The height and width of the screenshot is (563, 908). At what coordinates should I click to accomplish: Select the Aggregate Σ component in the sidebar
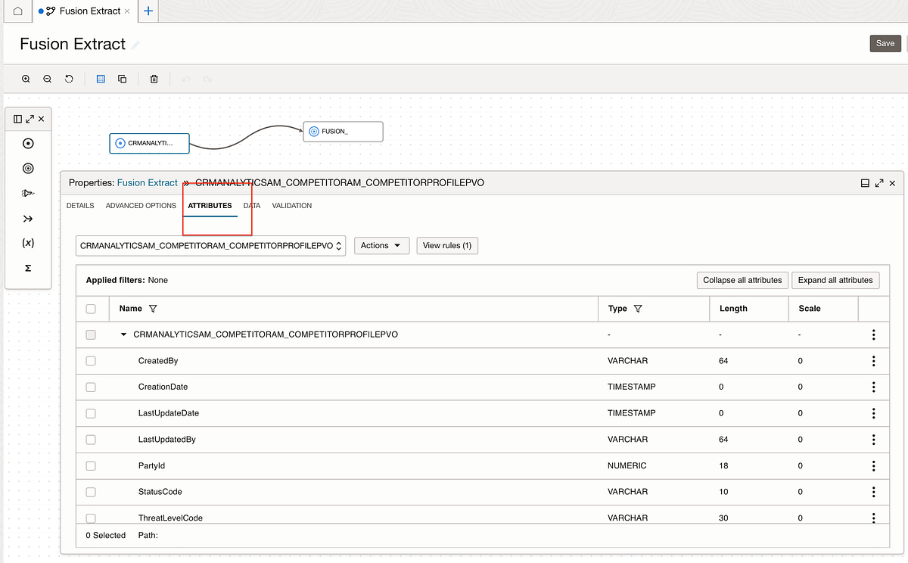tap(28, 268)
